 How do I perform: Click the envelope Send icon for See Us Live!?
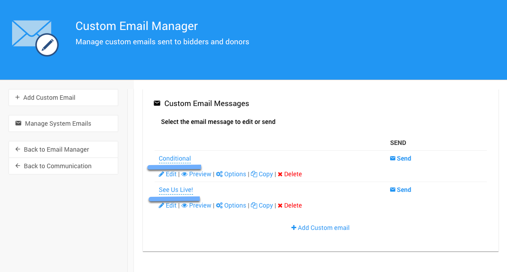tap(393, 190)
